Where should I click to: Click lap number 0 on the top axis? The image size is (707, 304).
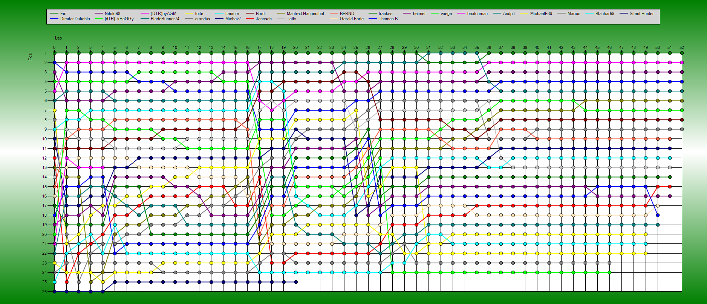[54, 48]
